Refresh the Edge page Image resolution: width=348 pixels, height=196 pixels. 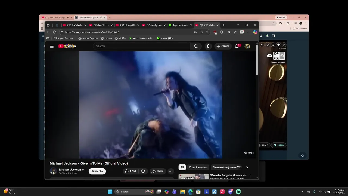point(54,32)
